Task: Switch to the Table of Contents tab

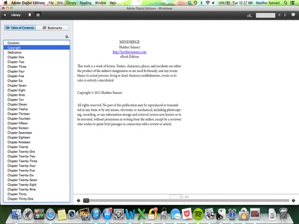Action: [x=20, y=28]
